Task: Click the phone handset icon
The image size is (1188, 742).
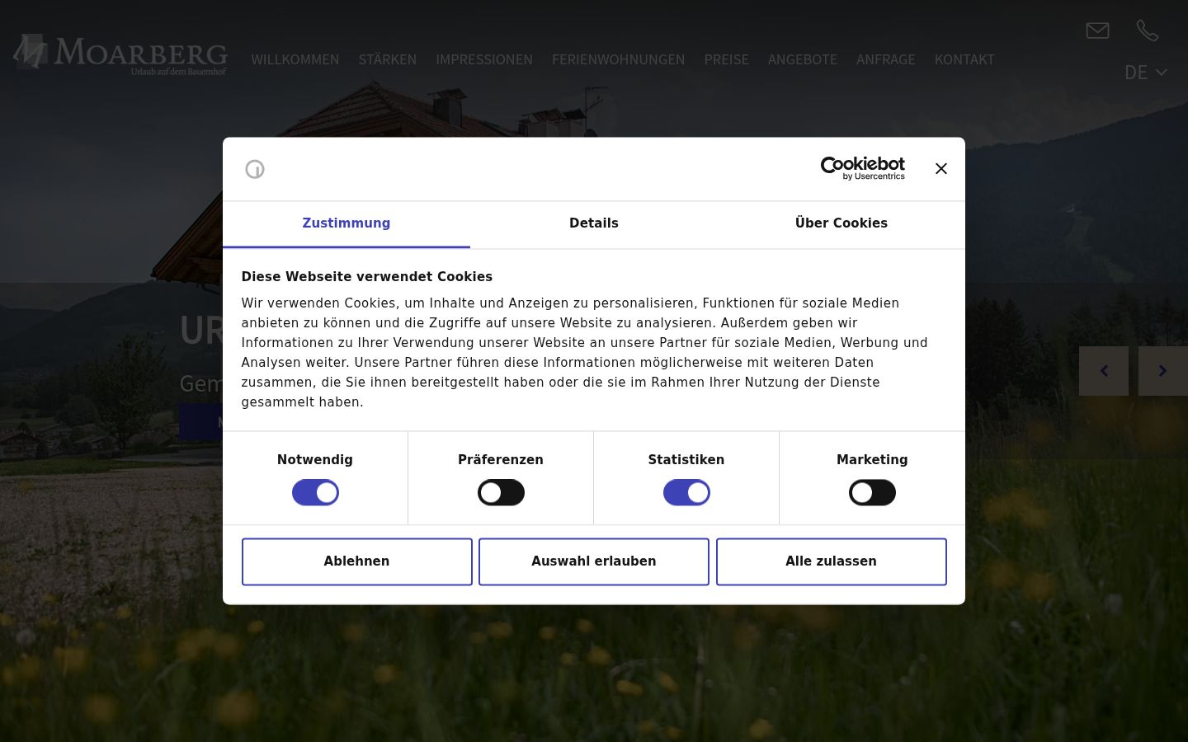Action: click(x=1147, y=31)
